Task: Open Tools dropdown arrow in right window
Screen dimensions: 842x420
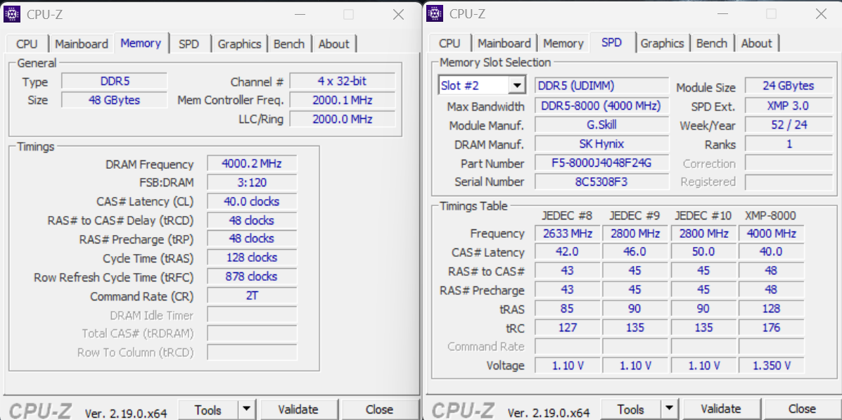Action: (x=669, y=409)
